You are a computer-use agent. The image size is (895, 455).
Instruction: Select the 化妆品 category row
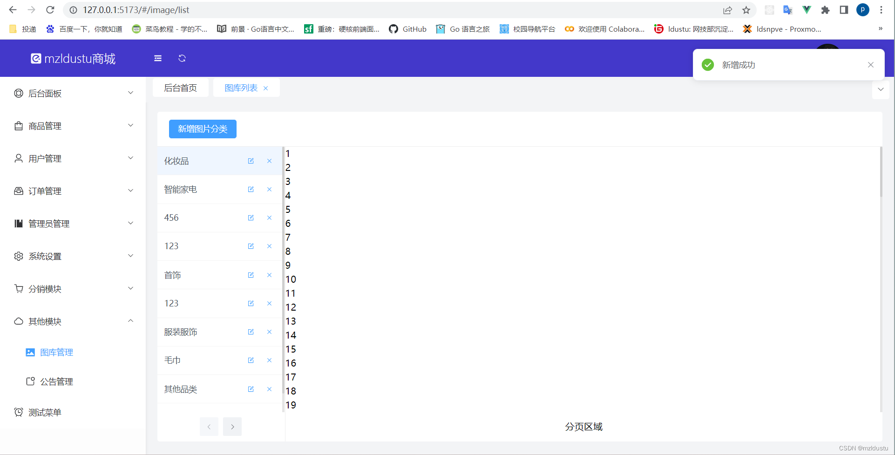(220, 161)
